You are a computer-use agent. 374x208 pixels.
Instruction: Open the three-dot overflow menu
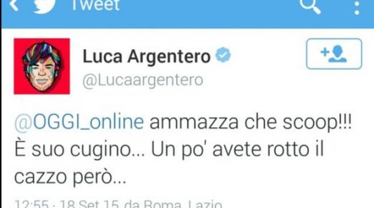tap(357, 8)
